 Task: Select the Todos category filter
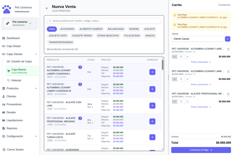coord(52,29)
